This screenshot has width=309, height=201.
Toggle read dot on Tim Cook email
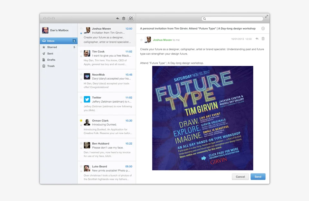pyautogui.click(x=81, y=56)
